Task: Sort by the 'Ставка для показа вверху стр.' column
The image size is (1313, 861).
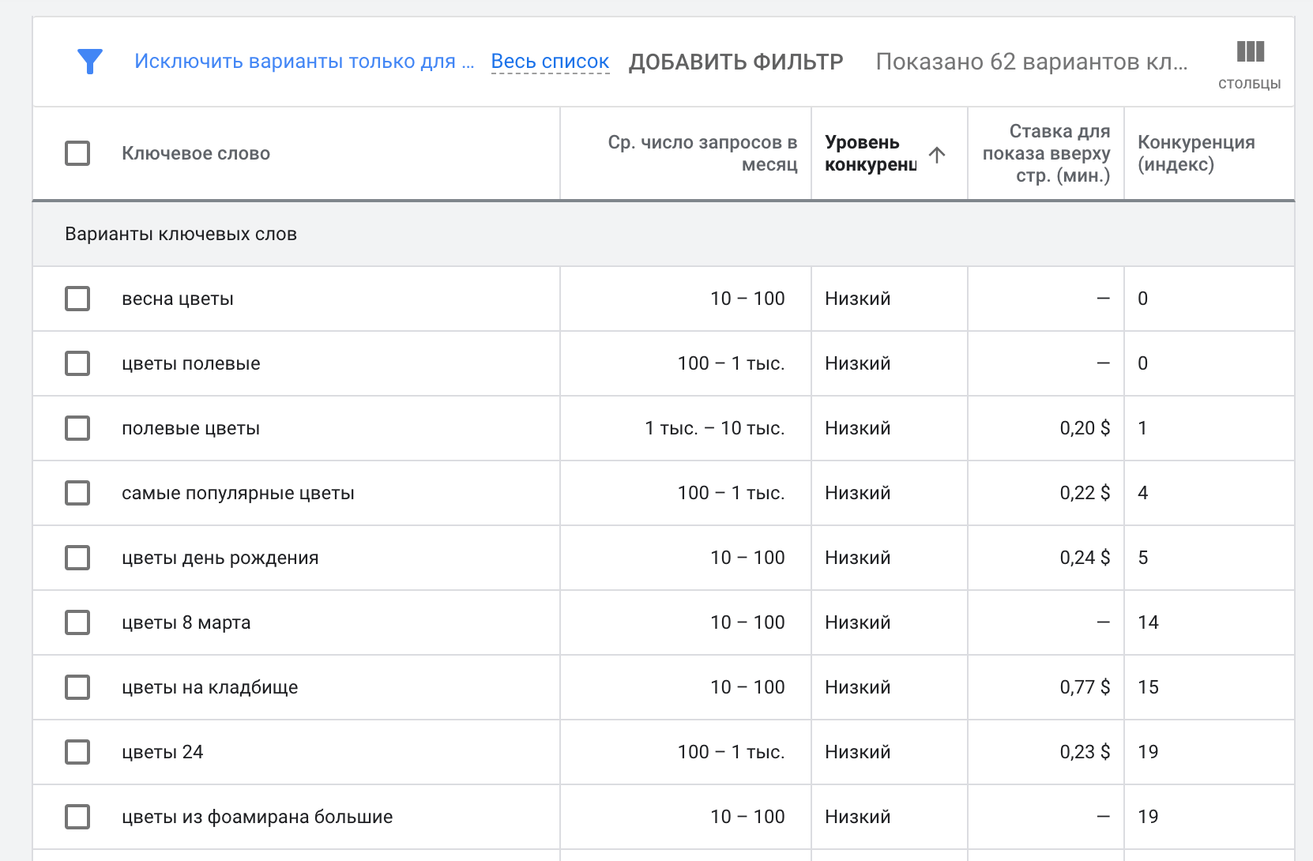Action: 1045,153
